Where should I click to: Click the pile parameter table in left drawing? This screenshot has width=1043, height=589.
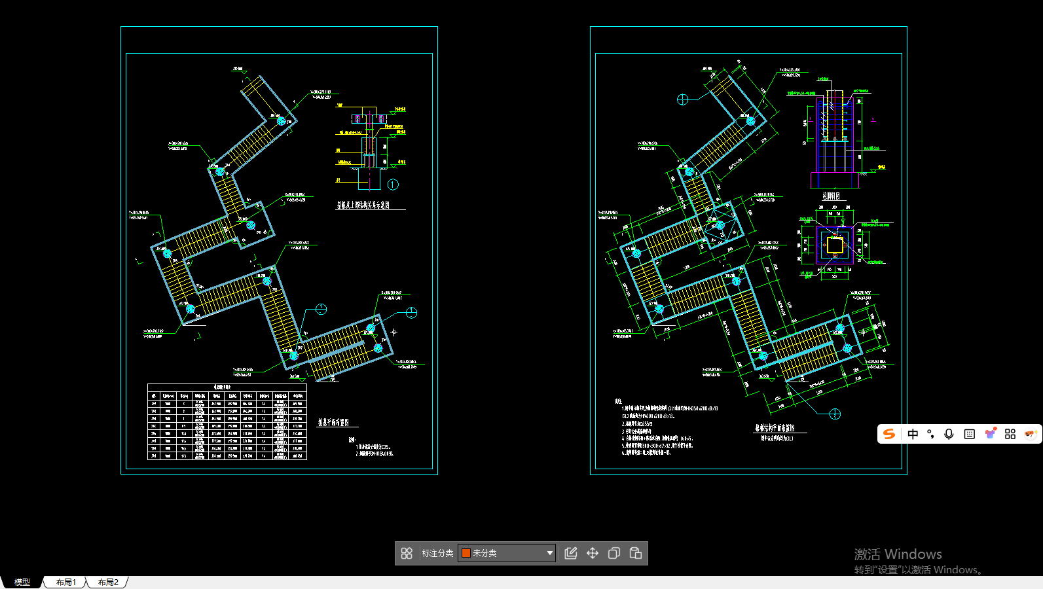pyautogui.click(x=227, y=422)
